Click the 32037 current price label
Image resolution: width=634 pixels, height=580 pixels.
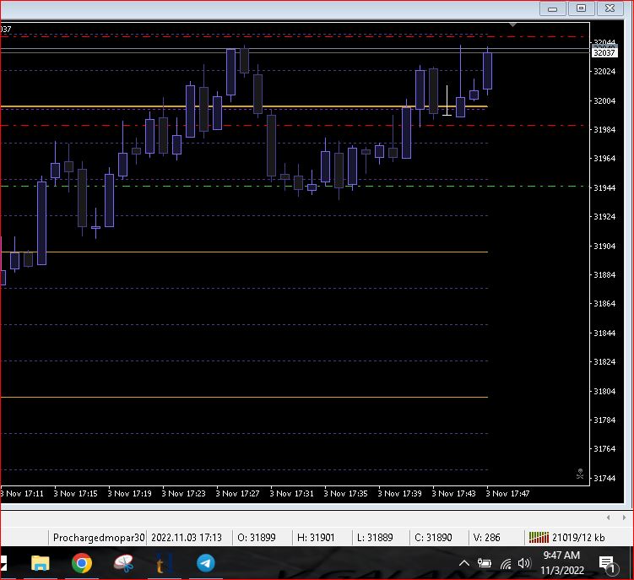click(604, 52)
